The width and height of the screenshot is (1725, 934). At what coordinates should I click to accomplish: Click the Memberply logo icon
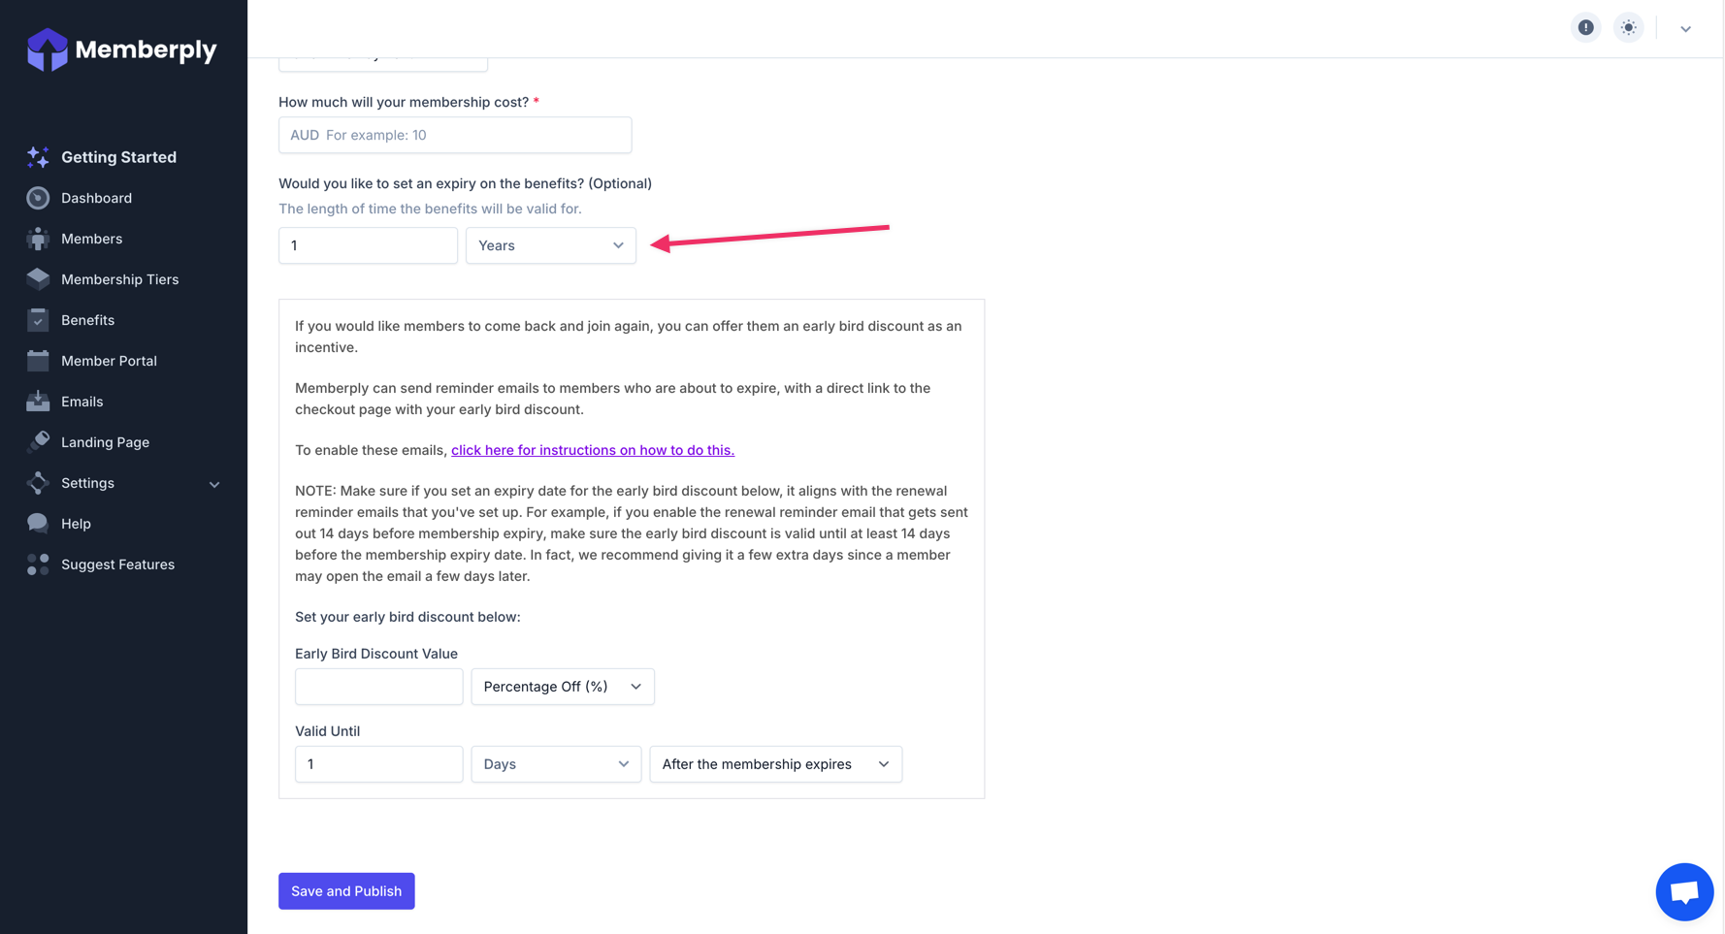click(47, 49)
